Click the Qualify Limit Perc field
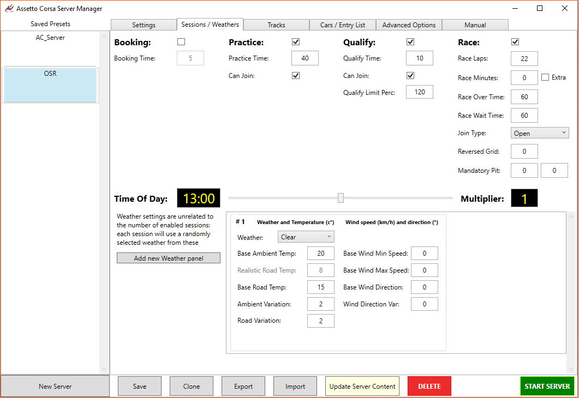Screen dimensions: 579x398 pos(420,92)
